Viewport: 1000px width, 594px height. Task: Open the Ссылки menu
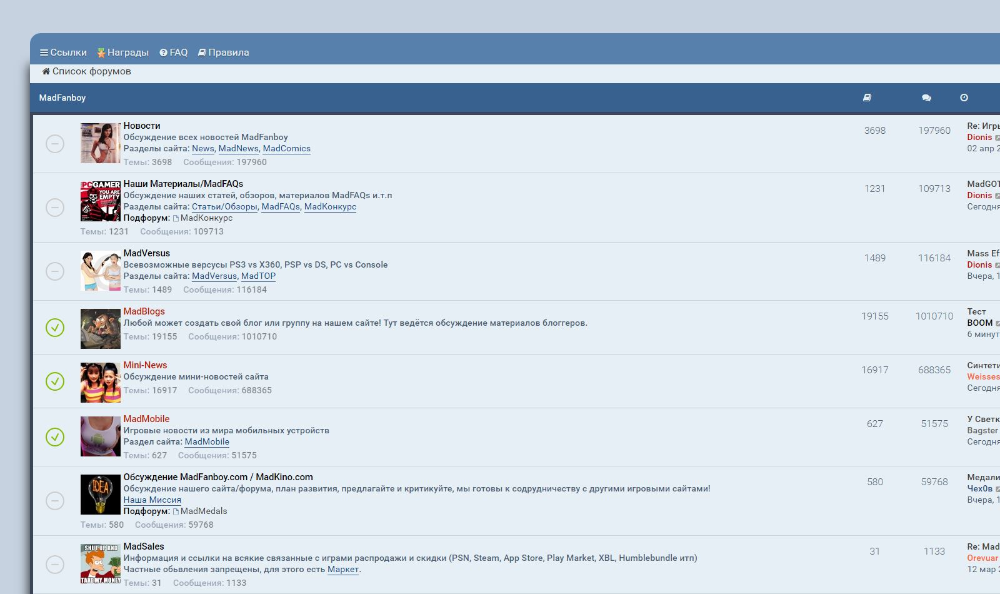click(x=63, y=53)
